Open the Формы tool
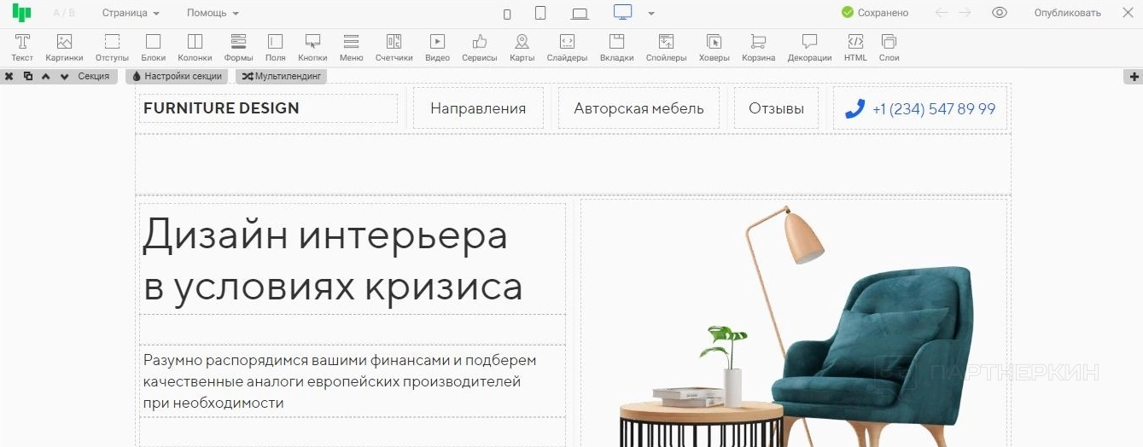Viewport: 1143px width, 447px height. click(x=239, y=48)
